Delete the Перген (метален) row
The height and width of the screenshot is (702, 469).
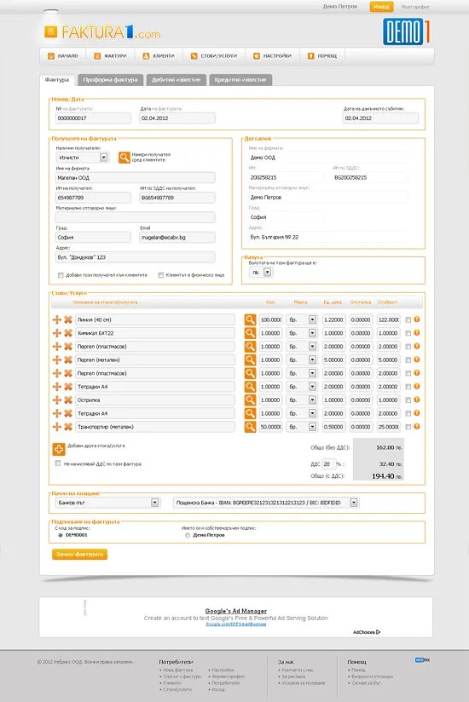68,360
